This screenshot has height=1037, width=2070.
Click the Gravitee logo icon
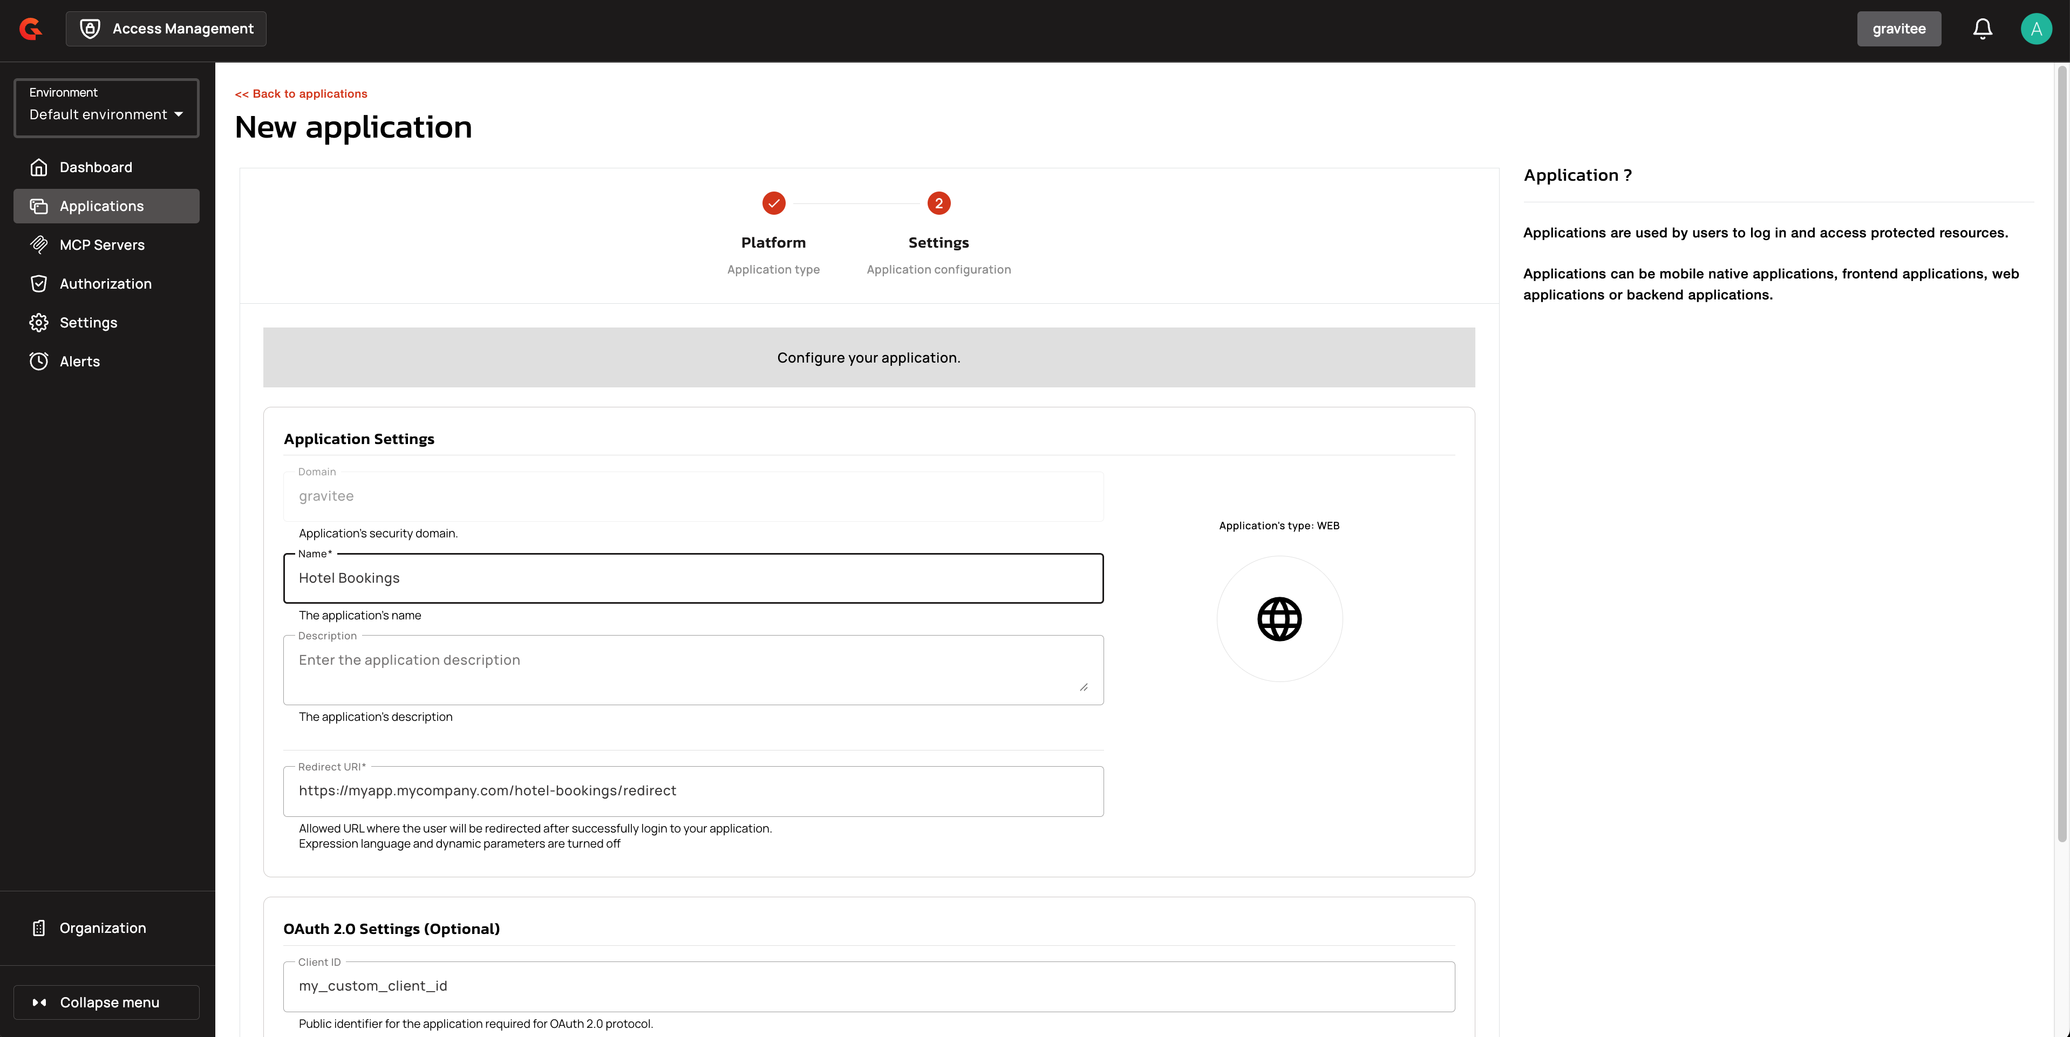coord(31,29)
